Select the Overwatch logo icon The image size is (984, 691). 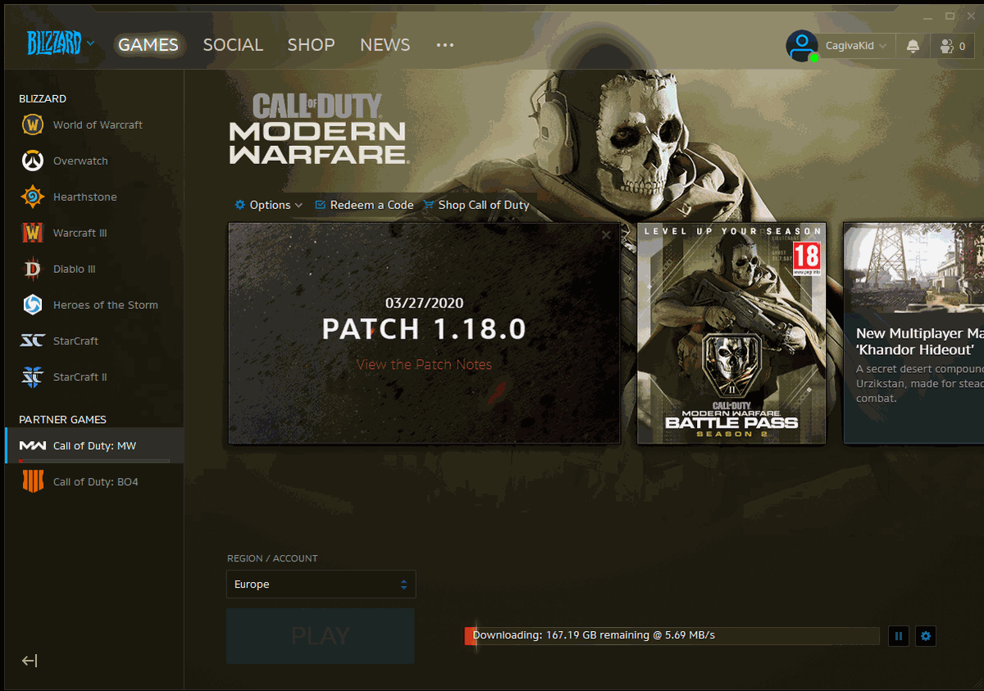(x=32, y=161)
